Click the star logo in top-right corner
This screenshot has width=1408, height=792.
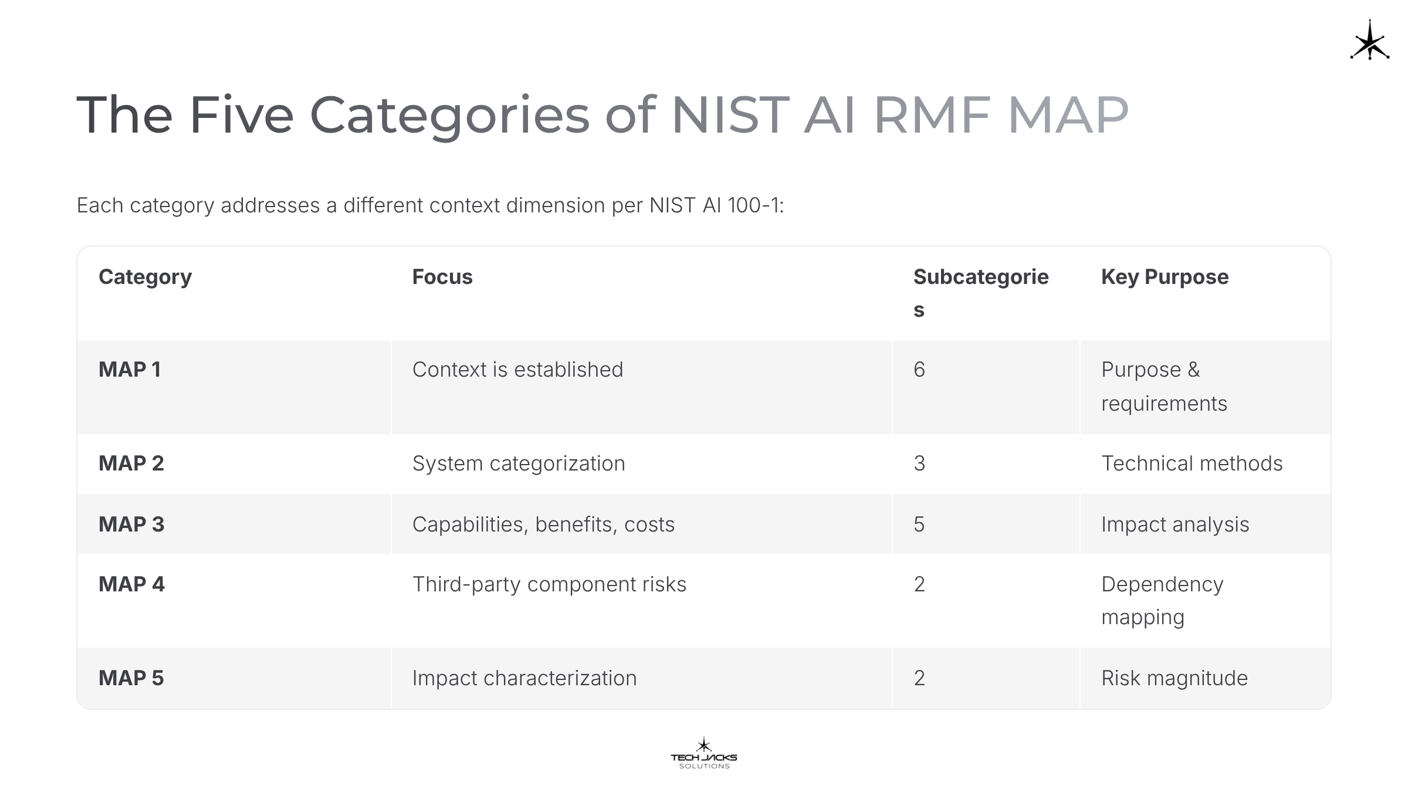[x=1369, y=40]
